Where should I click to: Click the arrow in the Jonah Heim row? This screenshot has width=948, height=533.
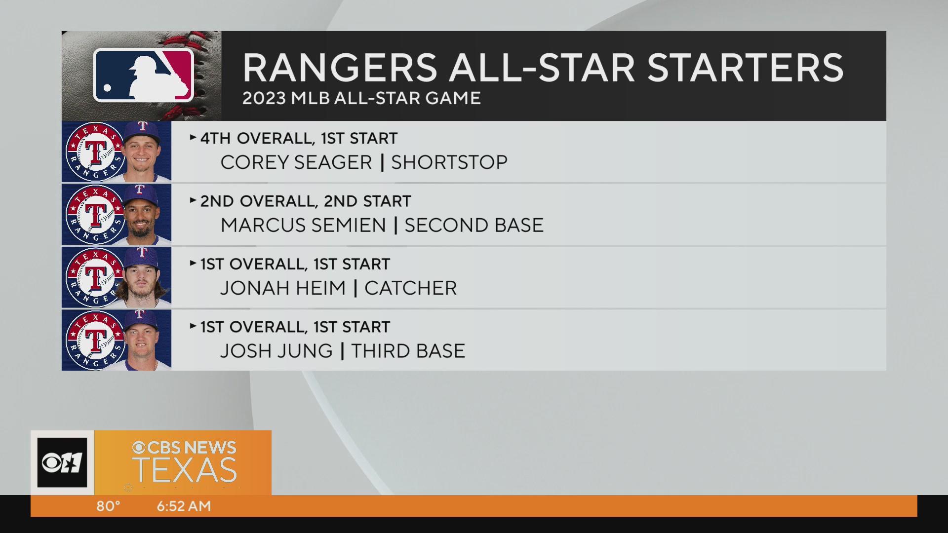coord(193,264)
